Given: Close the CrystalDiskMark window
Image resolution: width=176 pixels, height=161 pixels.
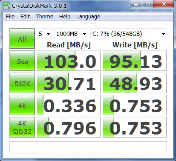Looking at the screenshot, I should click(164, 4).
